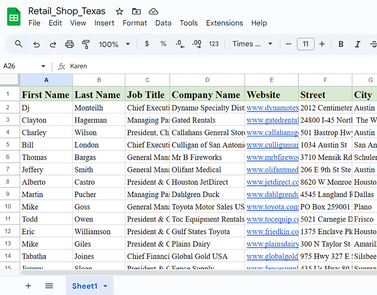Image resolution: width=377 pixels, height=295 pixels.
Task: Open the Data menu
Action: [x=163, y=23]
